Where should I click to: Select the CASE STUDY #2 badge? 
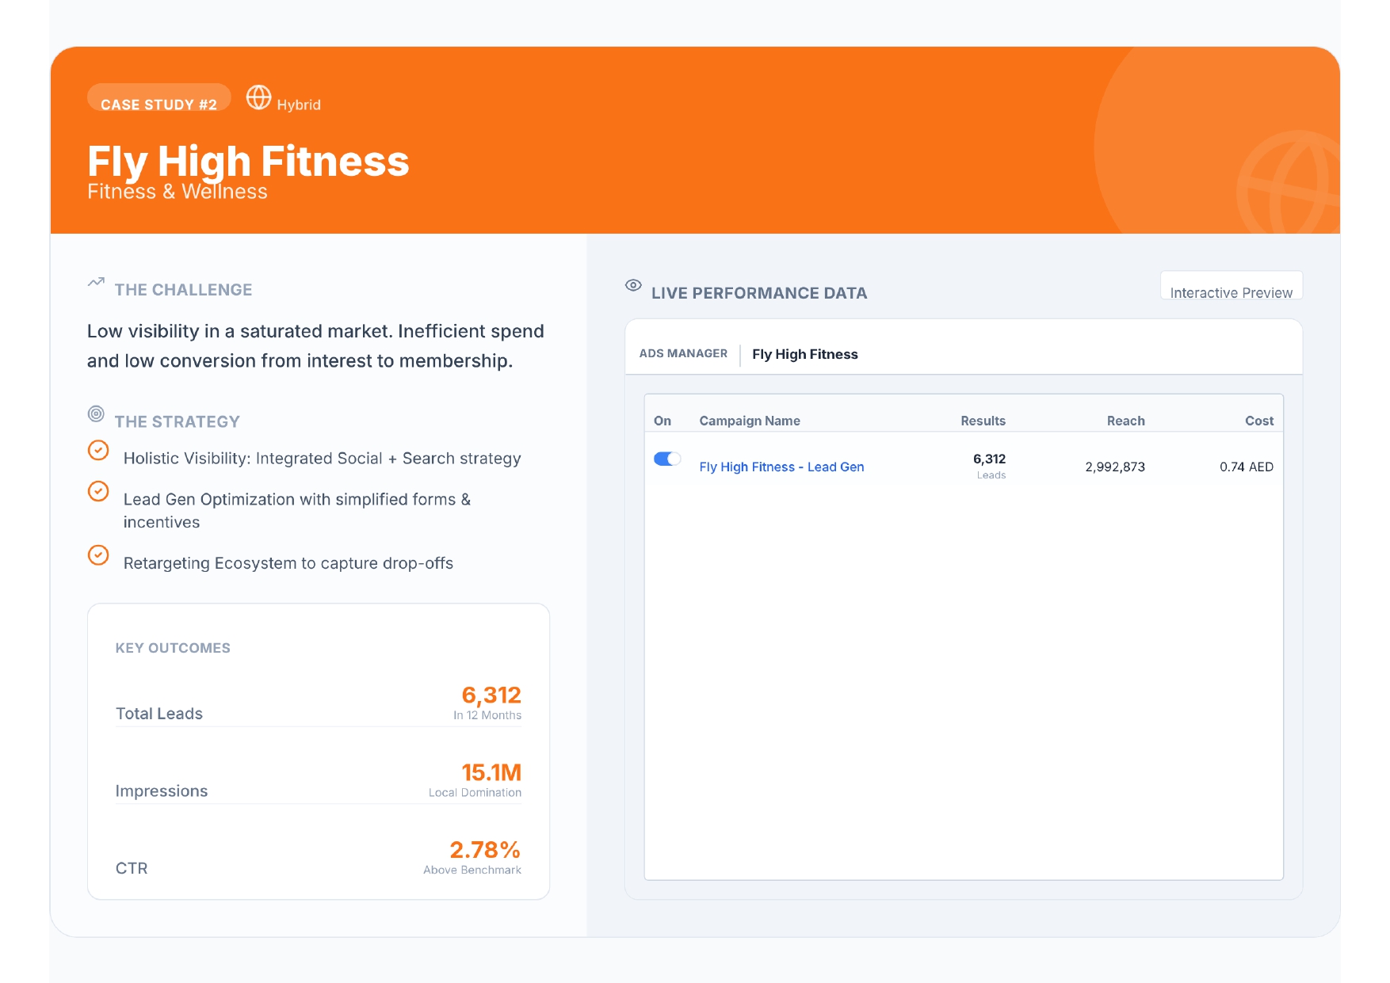(x=158, y=97)
